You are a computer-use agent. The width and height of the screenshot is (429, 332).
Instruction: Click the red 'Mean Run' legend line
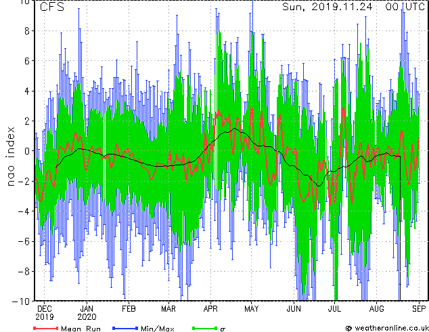pyautogui.click(x=46, y=328)
